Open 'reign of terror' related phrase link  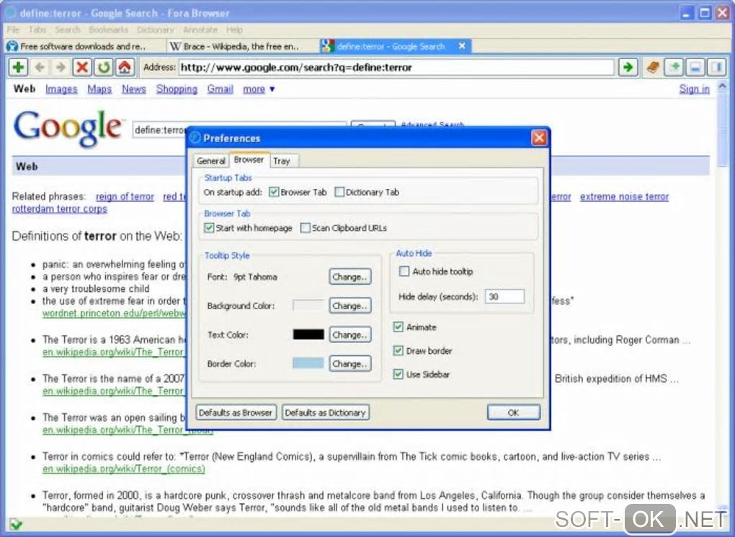click(x=125, y=197)
